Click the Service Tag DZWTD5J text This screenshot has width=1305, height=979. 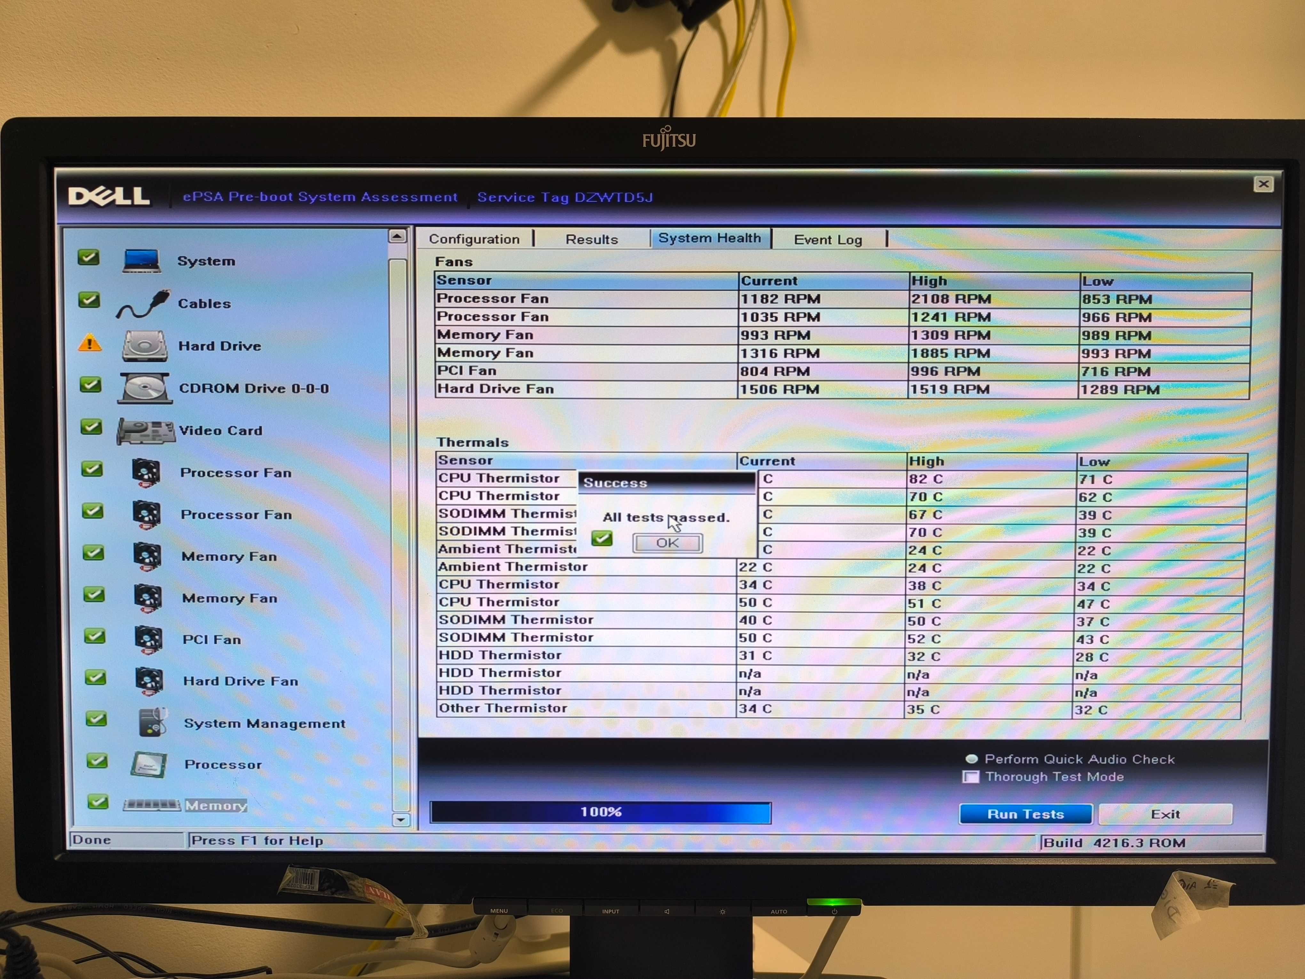tap(565, 197)
